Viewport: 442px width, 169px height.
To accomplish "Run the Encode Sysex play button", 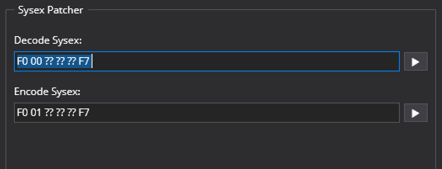I will coord(416,113).
